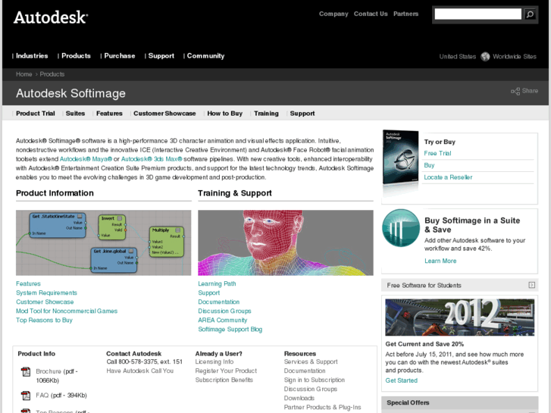The image size is (551, 413).
Task: Select the Suites tab
Action: pos(75,114)
